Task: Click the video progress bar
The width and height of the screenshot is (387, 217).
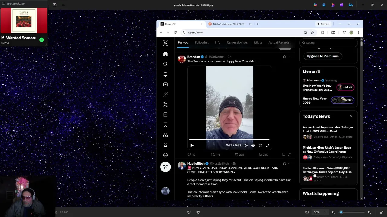Action: [x=229, y=140]
